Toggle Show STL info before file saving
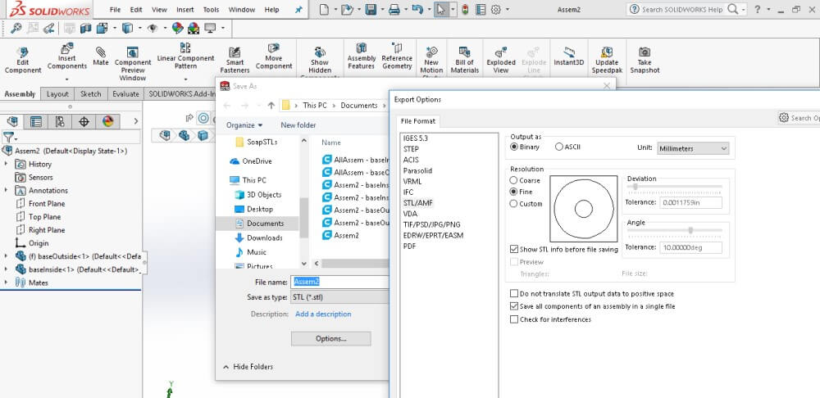The width and height of the screenshot is (820, 398). pos(515,250)
